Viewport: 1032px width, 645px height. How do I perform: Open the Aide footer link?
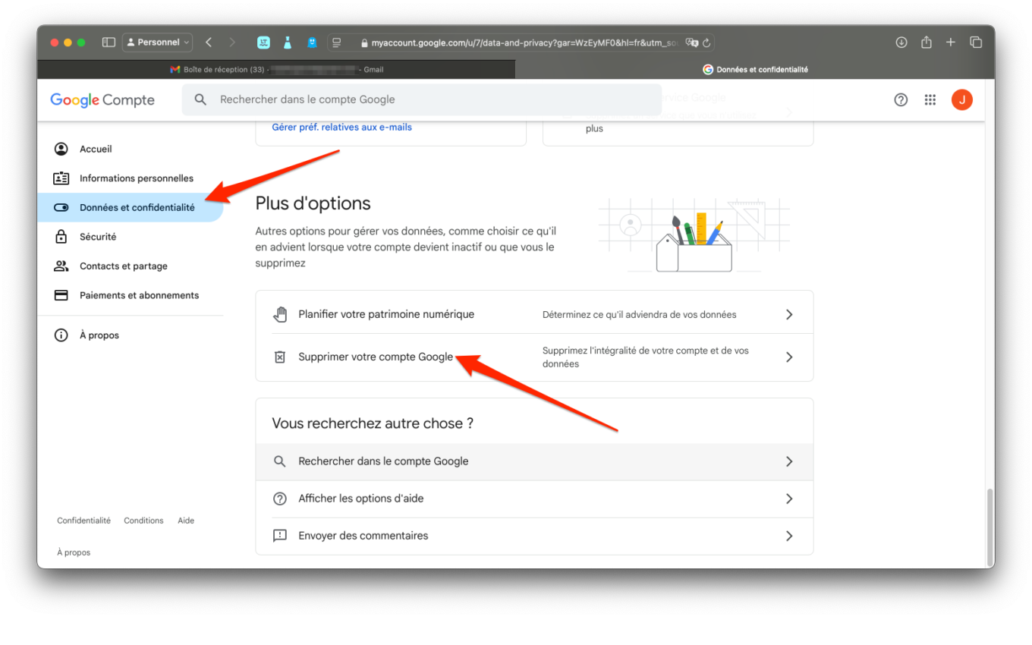pyautogui.click(x=186, y=521)
